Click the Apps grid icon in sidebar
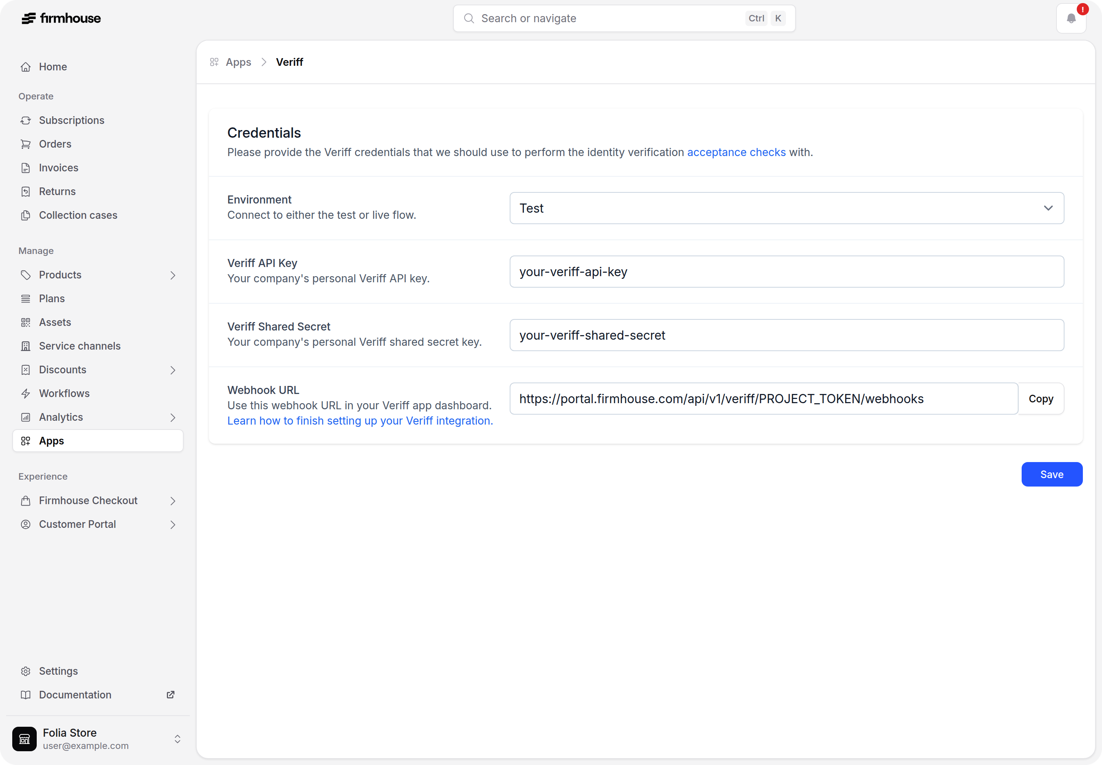 [x=26, y=441]
